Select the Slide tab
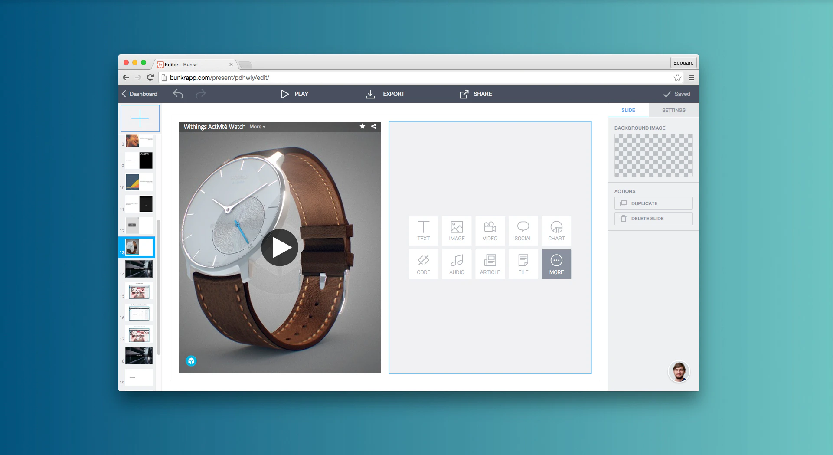 pyautogui.click(x=628, y=110)
